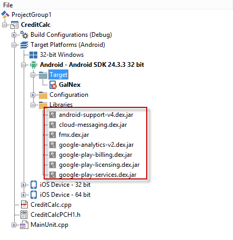Screen dimensions: 233x240
Task: Select google-play-services.dex.jar text
Action: 97,175
